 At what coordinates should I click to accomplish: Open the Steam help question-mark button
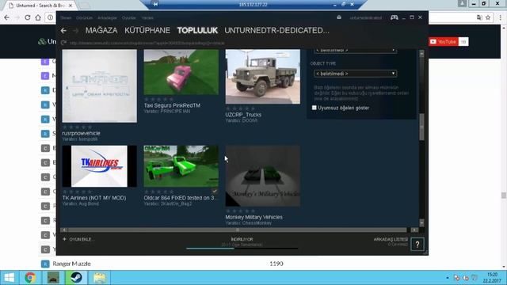click(x=417, y=245)
